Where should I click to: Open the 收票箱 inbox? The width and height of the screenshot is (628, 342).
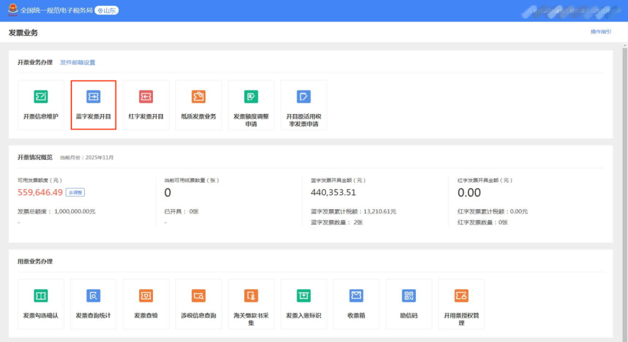[356, 303]
